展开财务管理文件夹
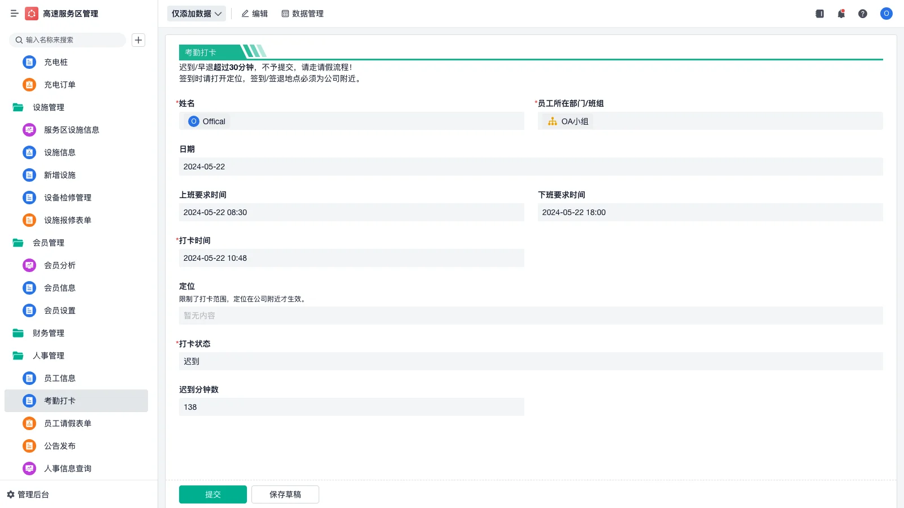Screen dimensions: 904x508 [49, 333]
